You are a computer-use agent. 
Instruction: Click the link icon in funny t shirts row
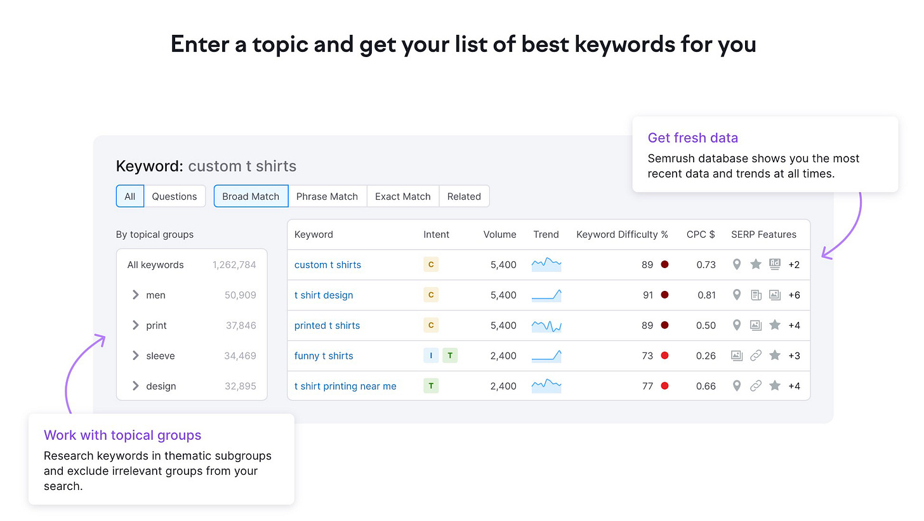pyautogui.click(x=755, y=356)
